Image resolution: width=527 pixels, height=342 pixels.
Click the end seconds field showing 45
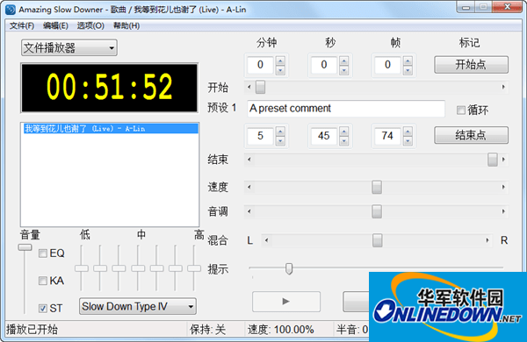[324, 136]
